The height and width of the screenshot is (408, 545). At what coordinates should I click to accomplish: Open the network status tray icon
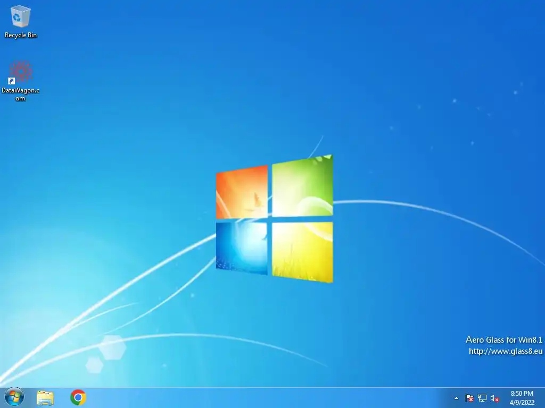(x=482, y=398)
